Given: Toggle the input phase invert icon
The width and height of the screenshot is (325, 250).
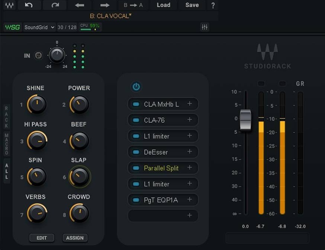Looking at the screenshot, I should click(x=38, y=55).
